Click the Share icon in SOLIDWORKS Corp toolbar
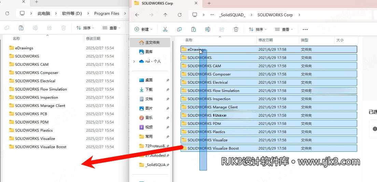Image resolution: width=377 pixels, height=182 pixels. click(222, 30)
